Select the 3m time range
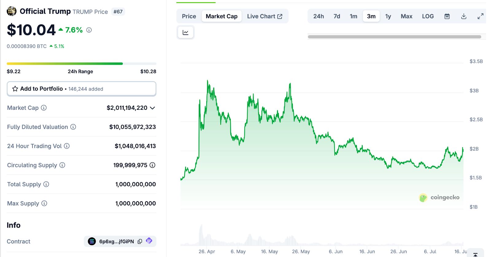 [371, 16]
